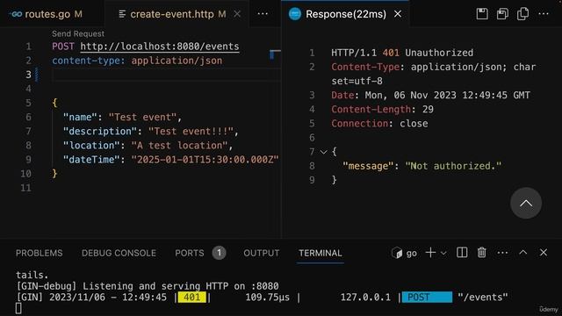The height and width of the screenshot is (316, 562).
Task: Open more terminal panel actions
Action: point(502,253)
